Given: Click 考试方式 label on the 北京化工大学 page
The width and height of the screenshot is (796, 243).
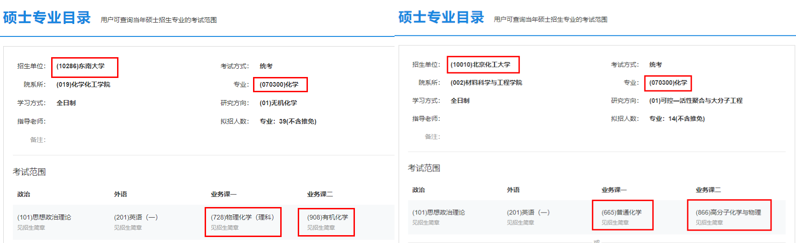Looking at the screenshot, I should click(x=625, y=65).
